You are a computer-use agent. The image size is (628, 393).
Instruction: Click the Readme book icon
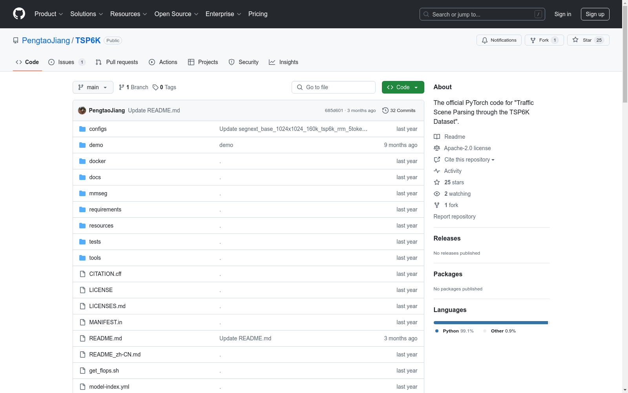tap(437, 137)
